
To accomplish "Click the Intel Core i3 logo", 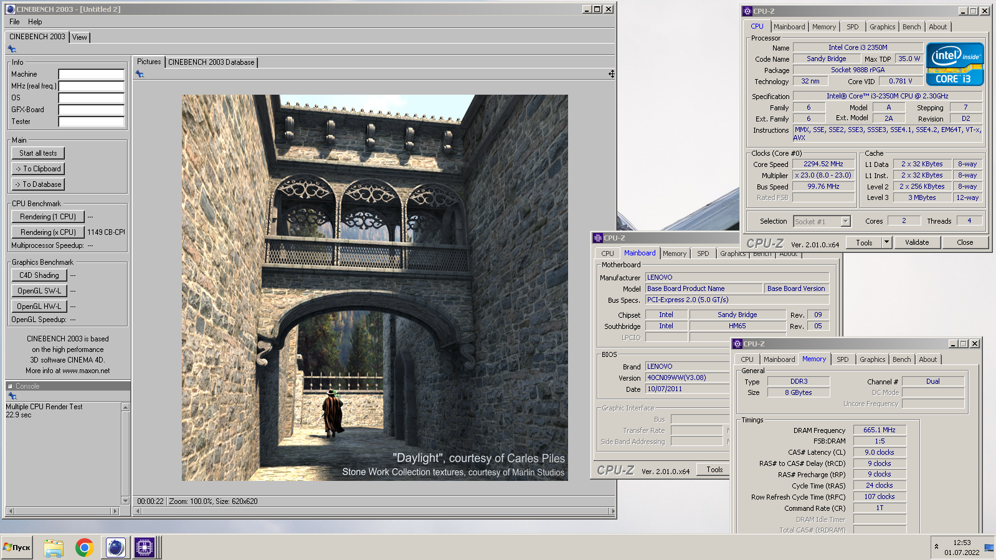I will 955,64.
